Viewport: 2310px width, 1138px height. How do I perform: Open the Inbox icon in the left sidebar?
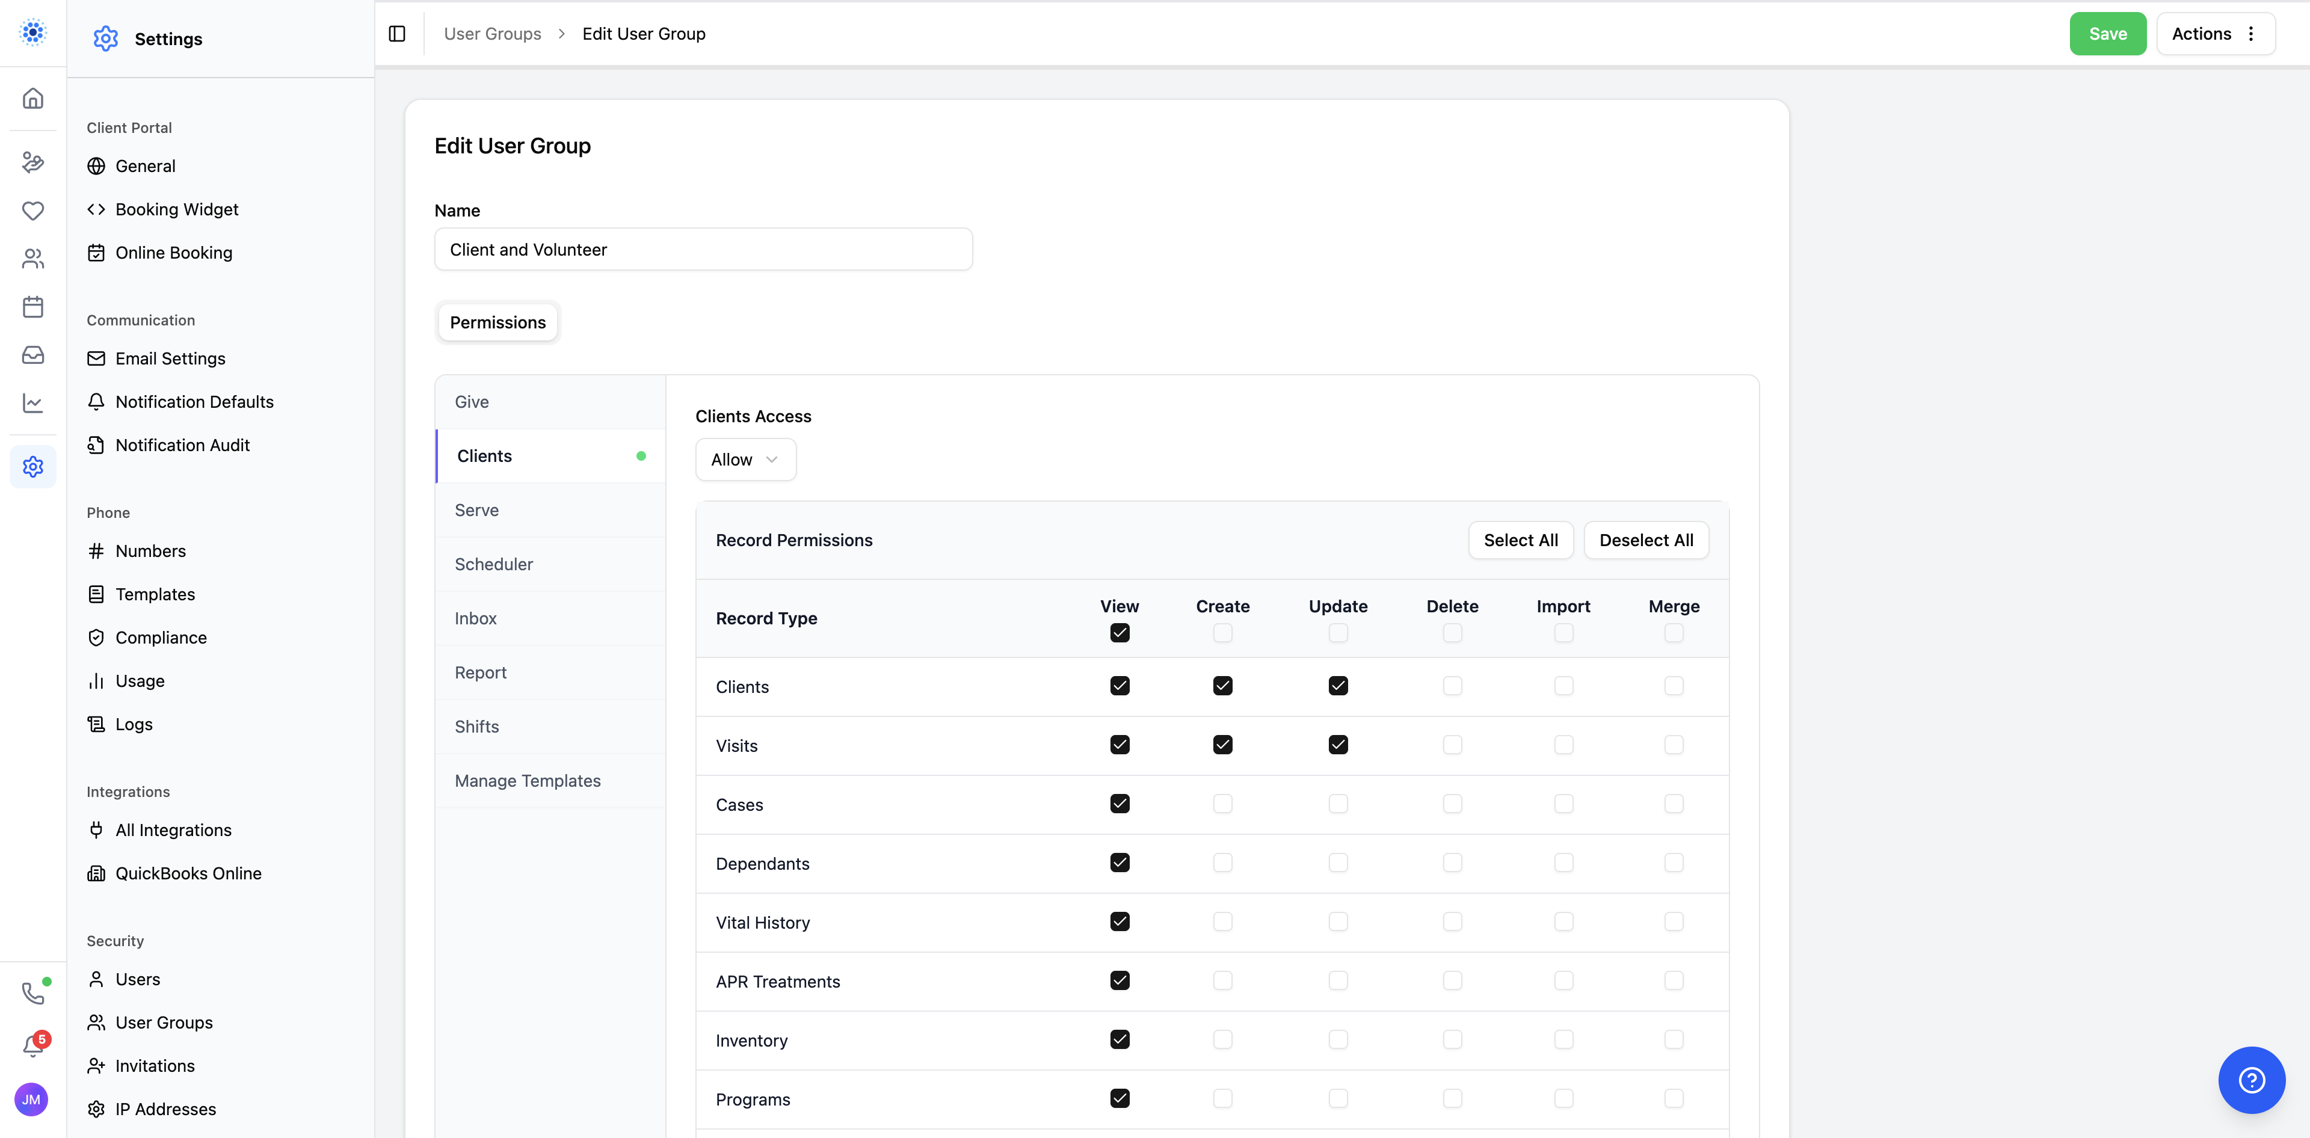(32, 354)
